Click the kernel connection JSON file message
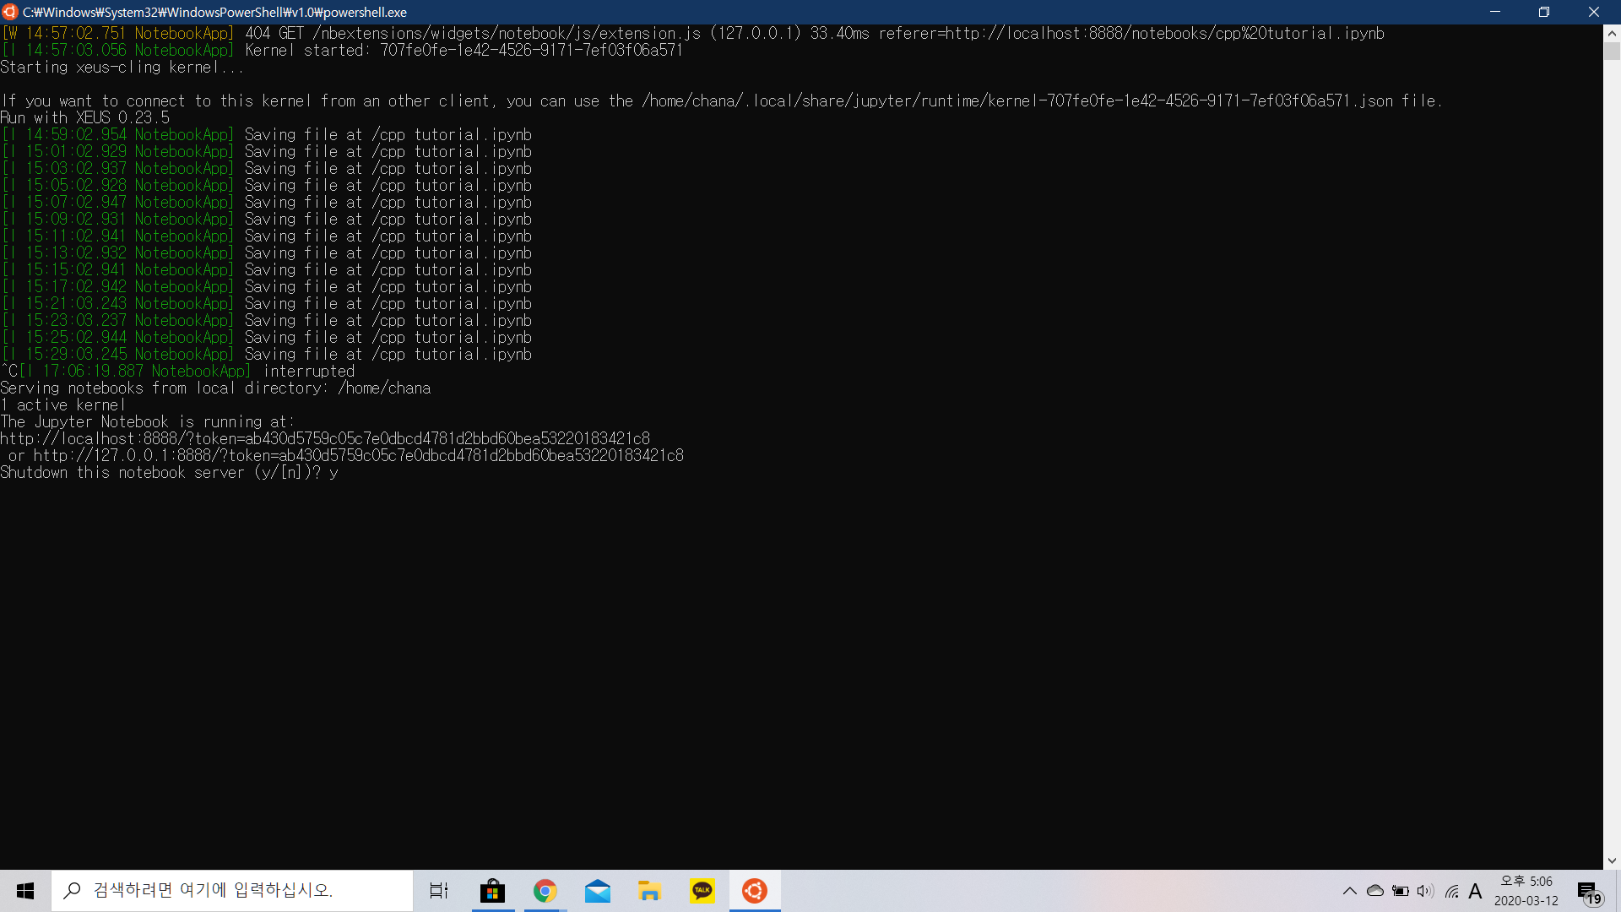This screenshot has height=912, width=1621. pos(722,101)
